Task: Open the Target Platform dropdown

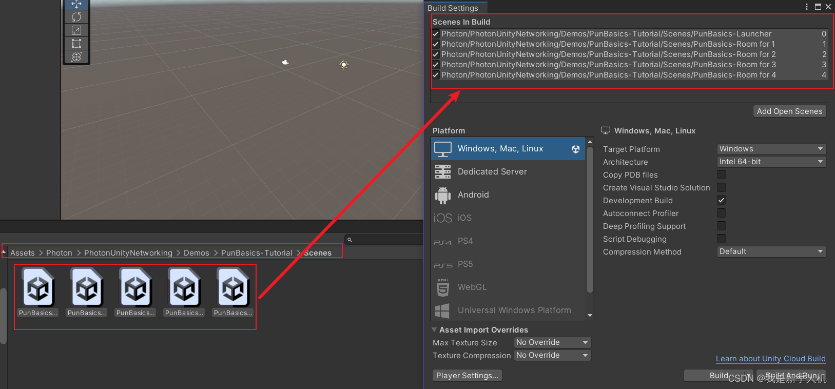Action: click(x=771, y=149)
